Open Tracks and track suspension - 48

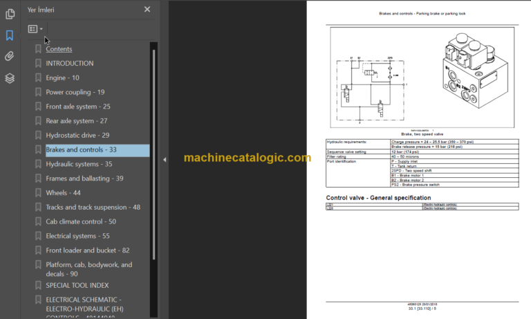click(93, 207)
